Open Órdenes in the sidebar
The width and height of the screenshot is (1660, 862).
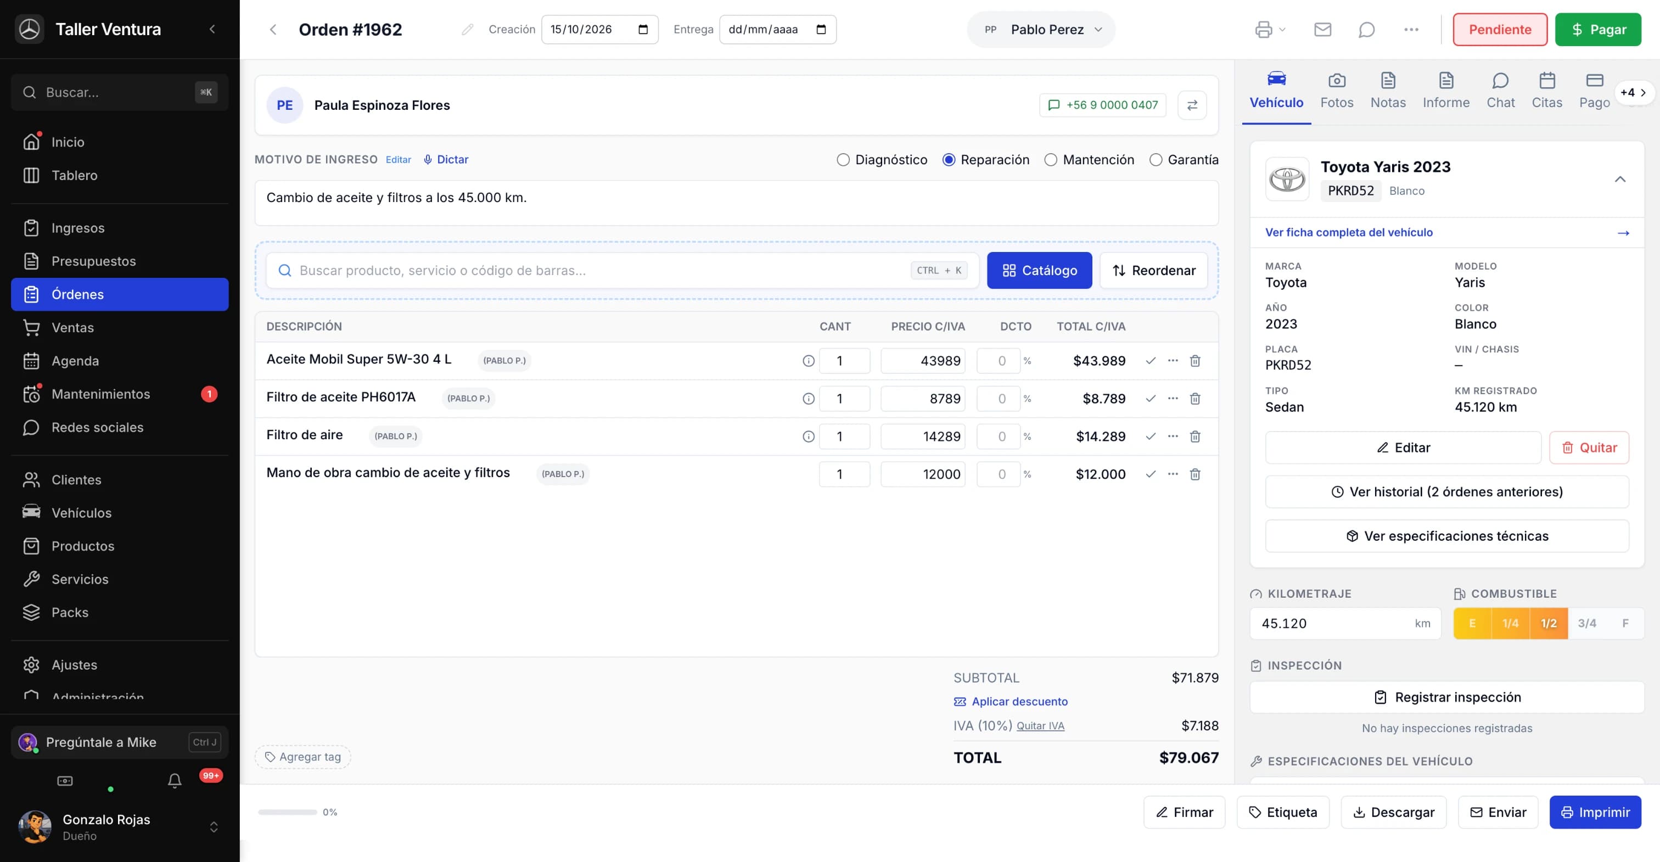click(x=120, y=295)
